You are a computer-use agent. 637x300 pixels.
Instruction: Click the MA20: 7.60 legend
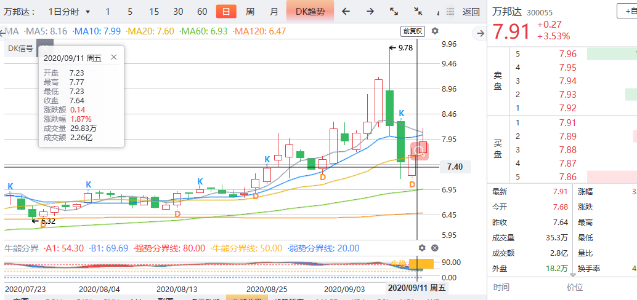click(x=150, y=31)
